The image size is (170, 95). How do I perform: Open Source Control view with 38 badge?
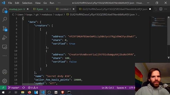tap(5, 29)
